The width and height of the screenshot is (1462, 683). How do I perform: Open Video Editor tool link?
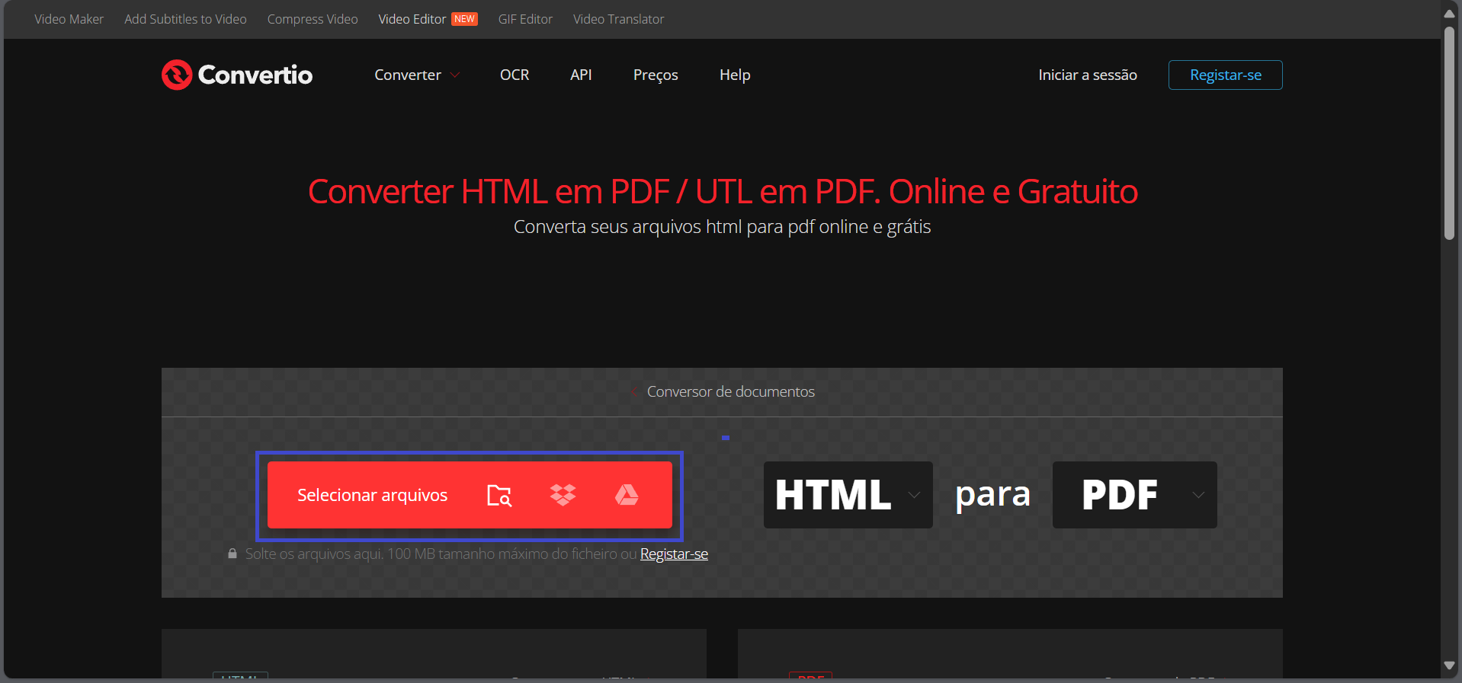tap(412, 19)
